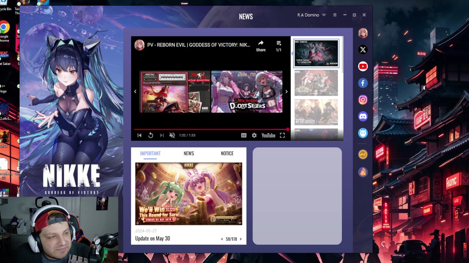Open the launcher hamburger menu

(335, 15)
